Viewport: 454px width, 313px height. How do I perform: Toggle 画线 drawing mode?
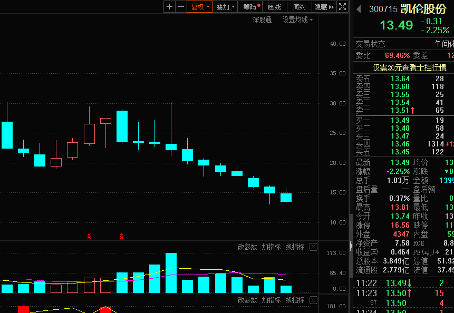pyautogui.click(x=275, y=7)
